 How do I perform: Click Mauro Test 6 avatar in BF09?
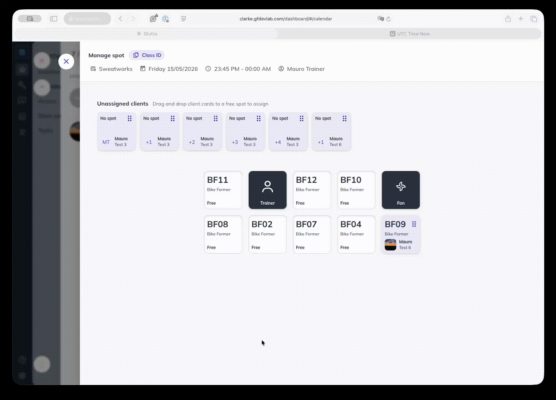coord(390,245)
